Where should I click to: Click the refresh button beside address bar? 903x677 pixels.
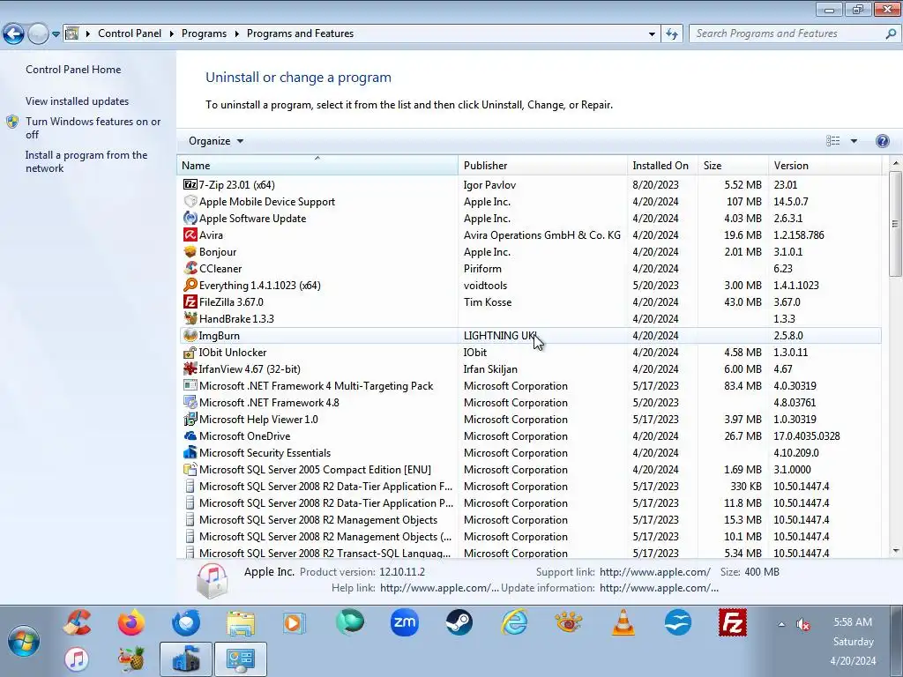click(x=671, y=34)
